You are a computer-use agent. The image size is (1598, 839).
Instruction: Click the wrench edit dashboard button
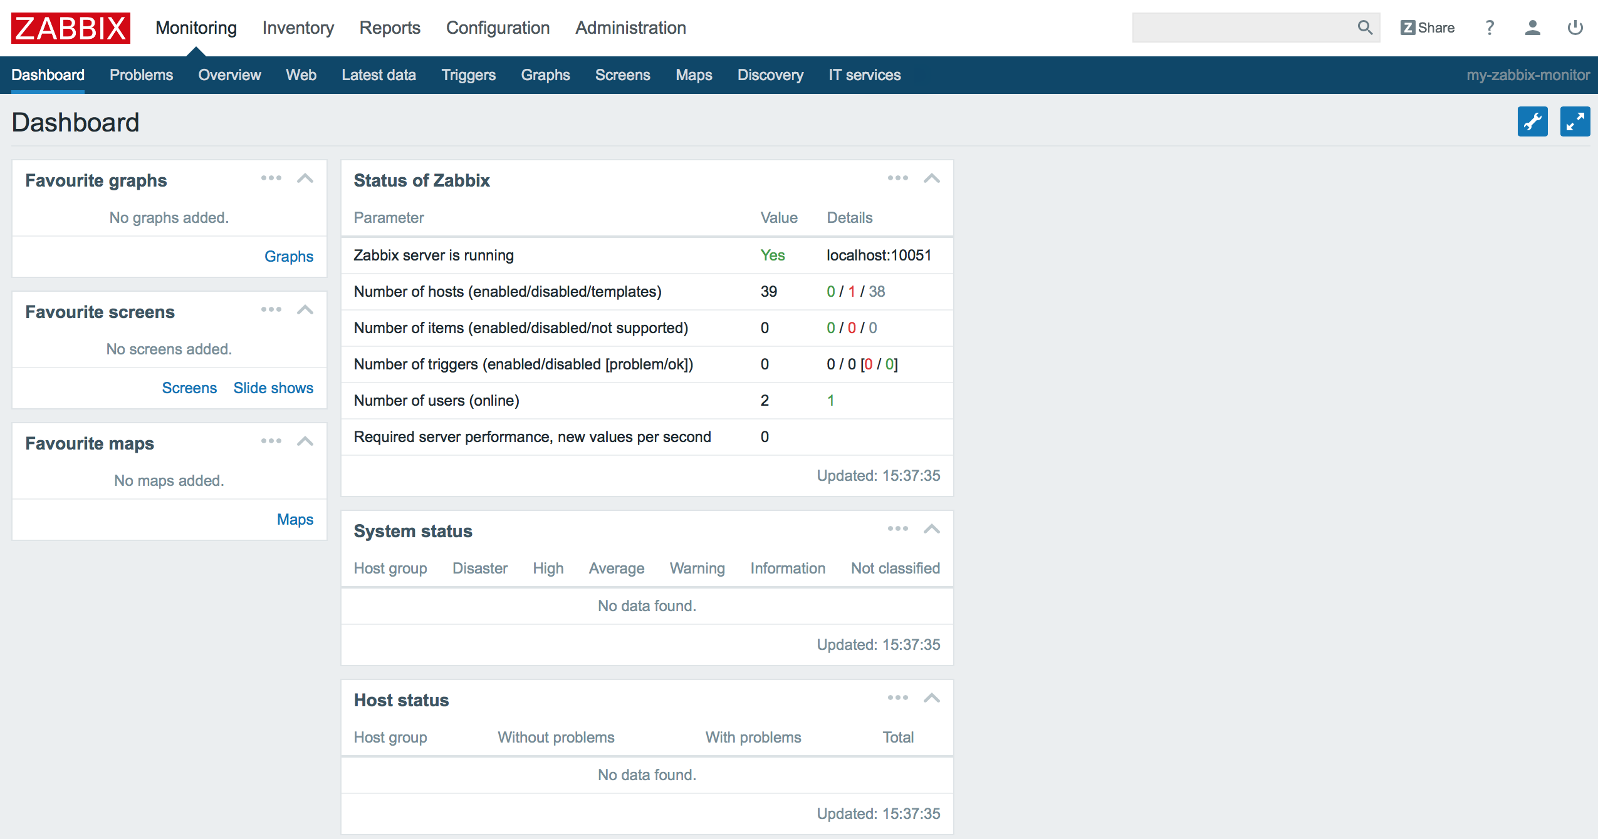[1532, 121]
